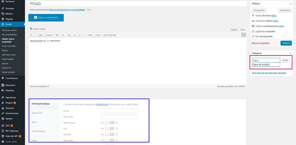This screenshot has height=145, width=296.
Task: Click the Usuarios person icon
Action: point(3,108)
